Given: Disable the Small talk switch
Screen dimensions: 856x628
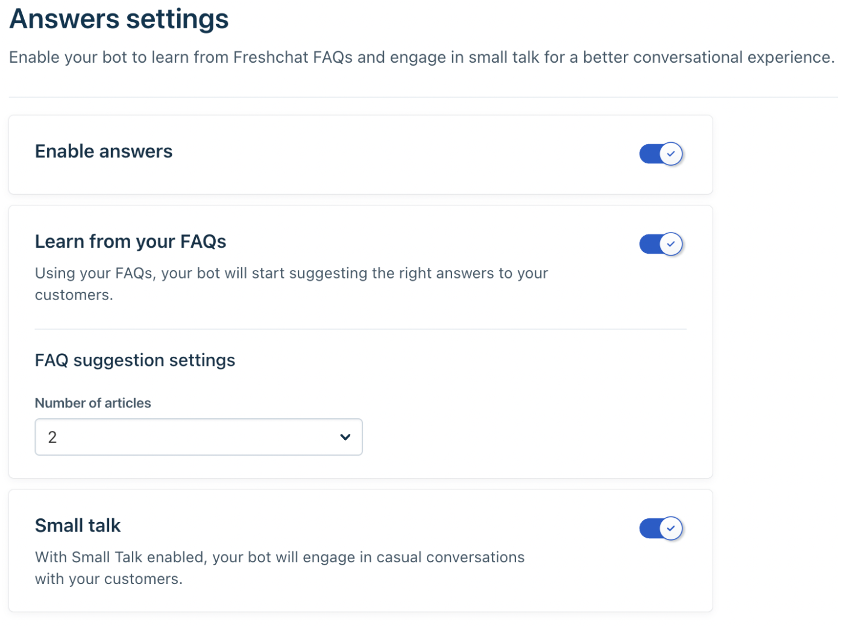Looking at the screenshot, I should [x=660, y=529].
